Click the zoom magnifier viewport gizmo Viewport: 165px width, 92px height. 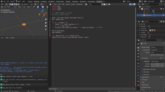46,19
